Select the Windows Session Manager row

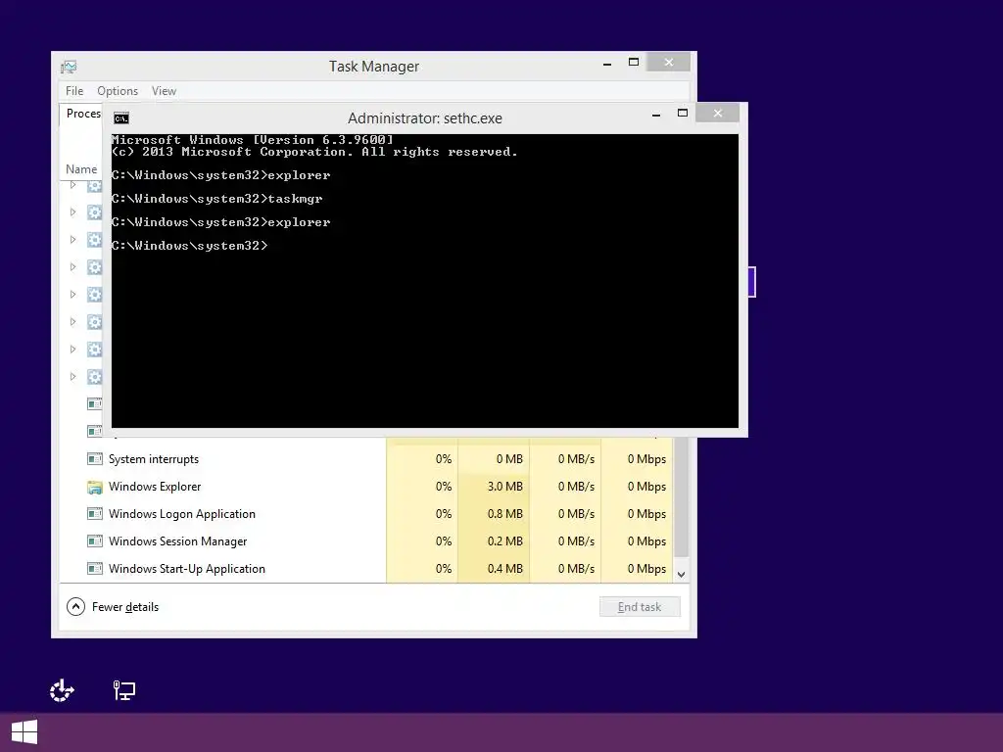click(366, 541)
